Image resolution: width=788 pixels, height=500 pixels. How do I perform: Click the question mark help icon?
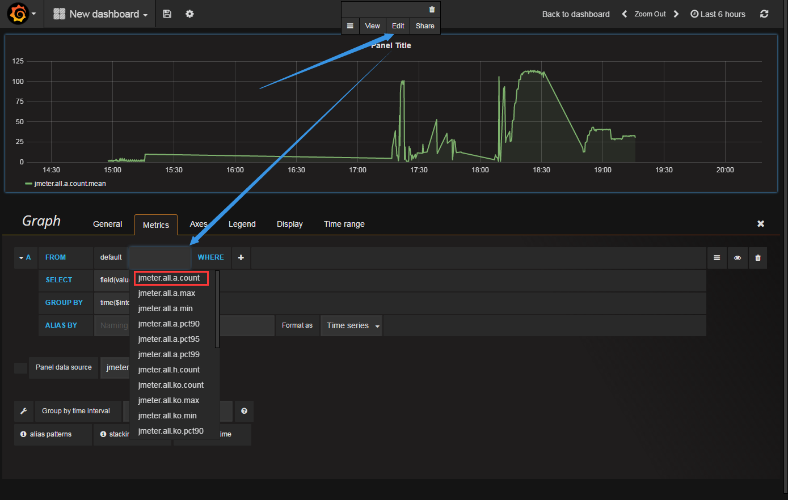[244, 411]
